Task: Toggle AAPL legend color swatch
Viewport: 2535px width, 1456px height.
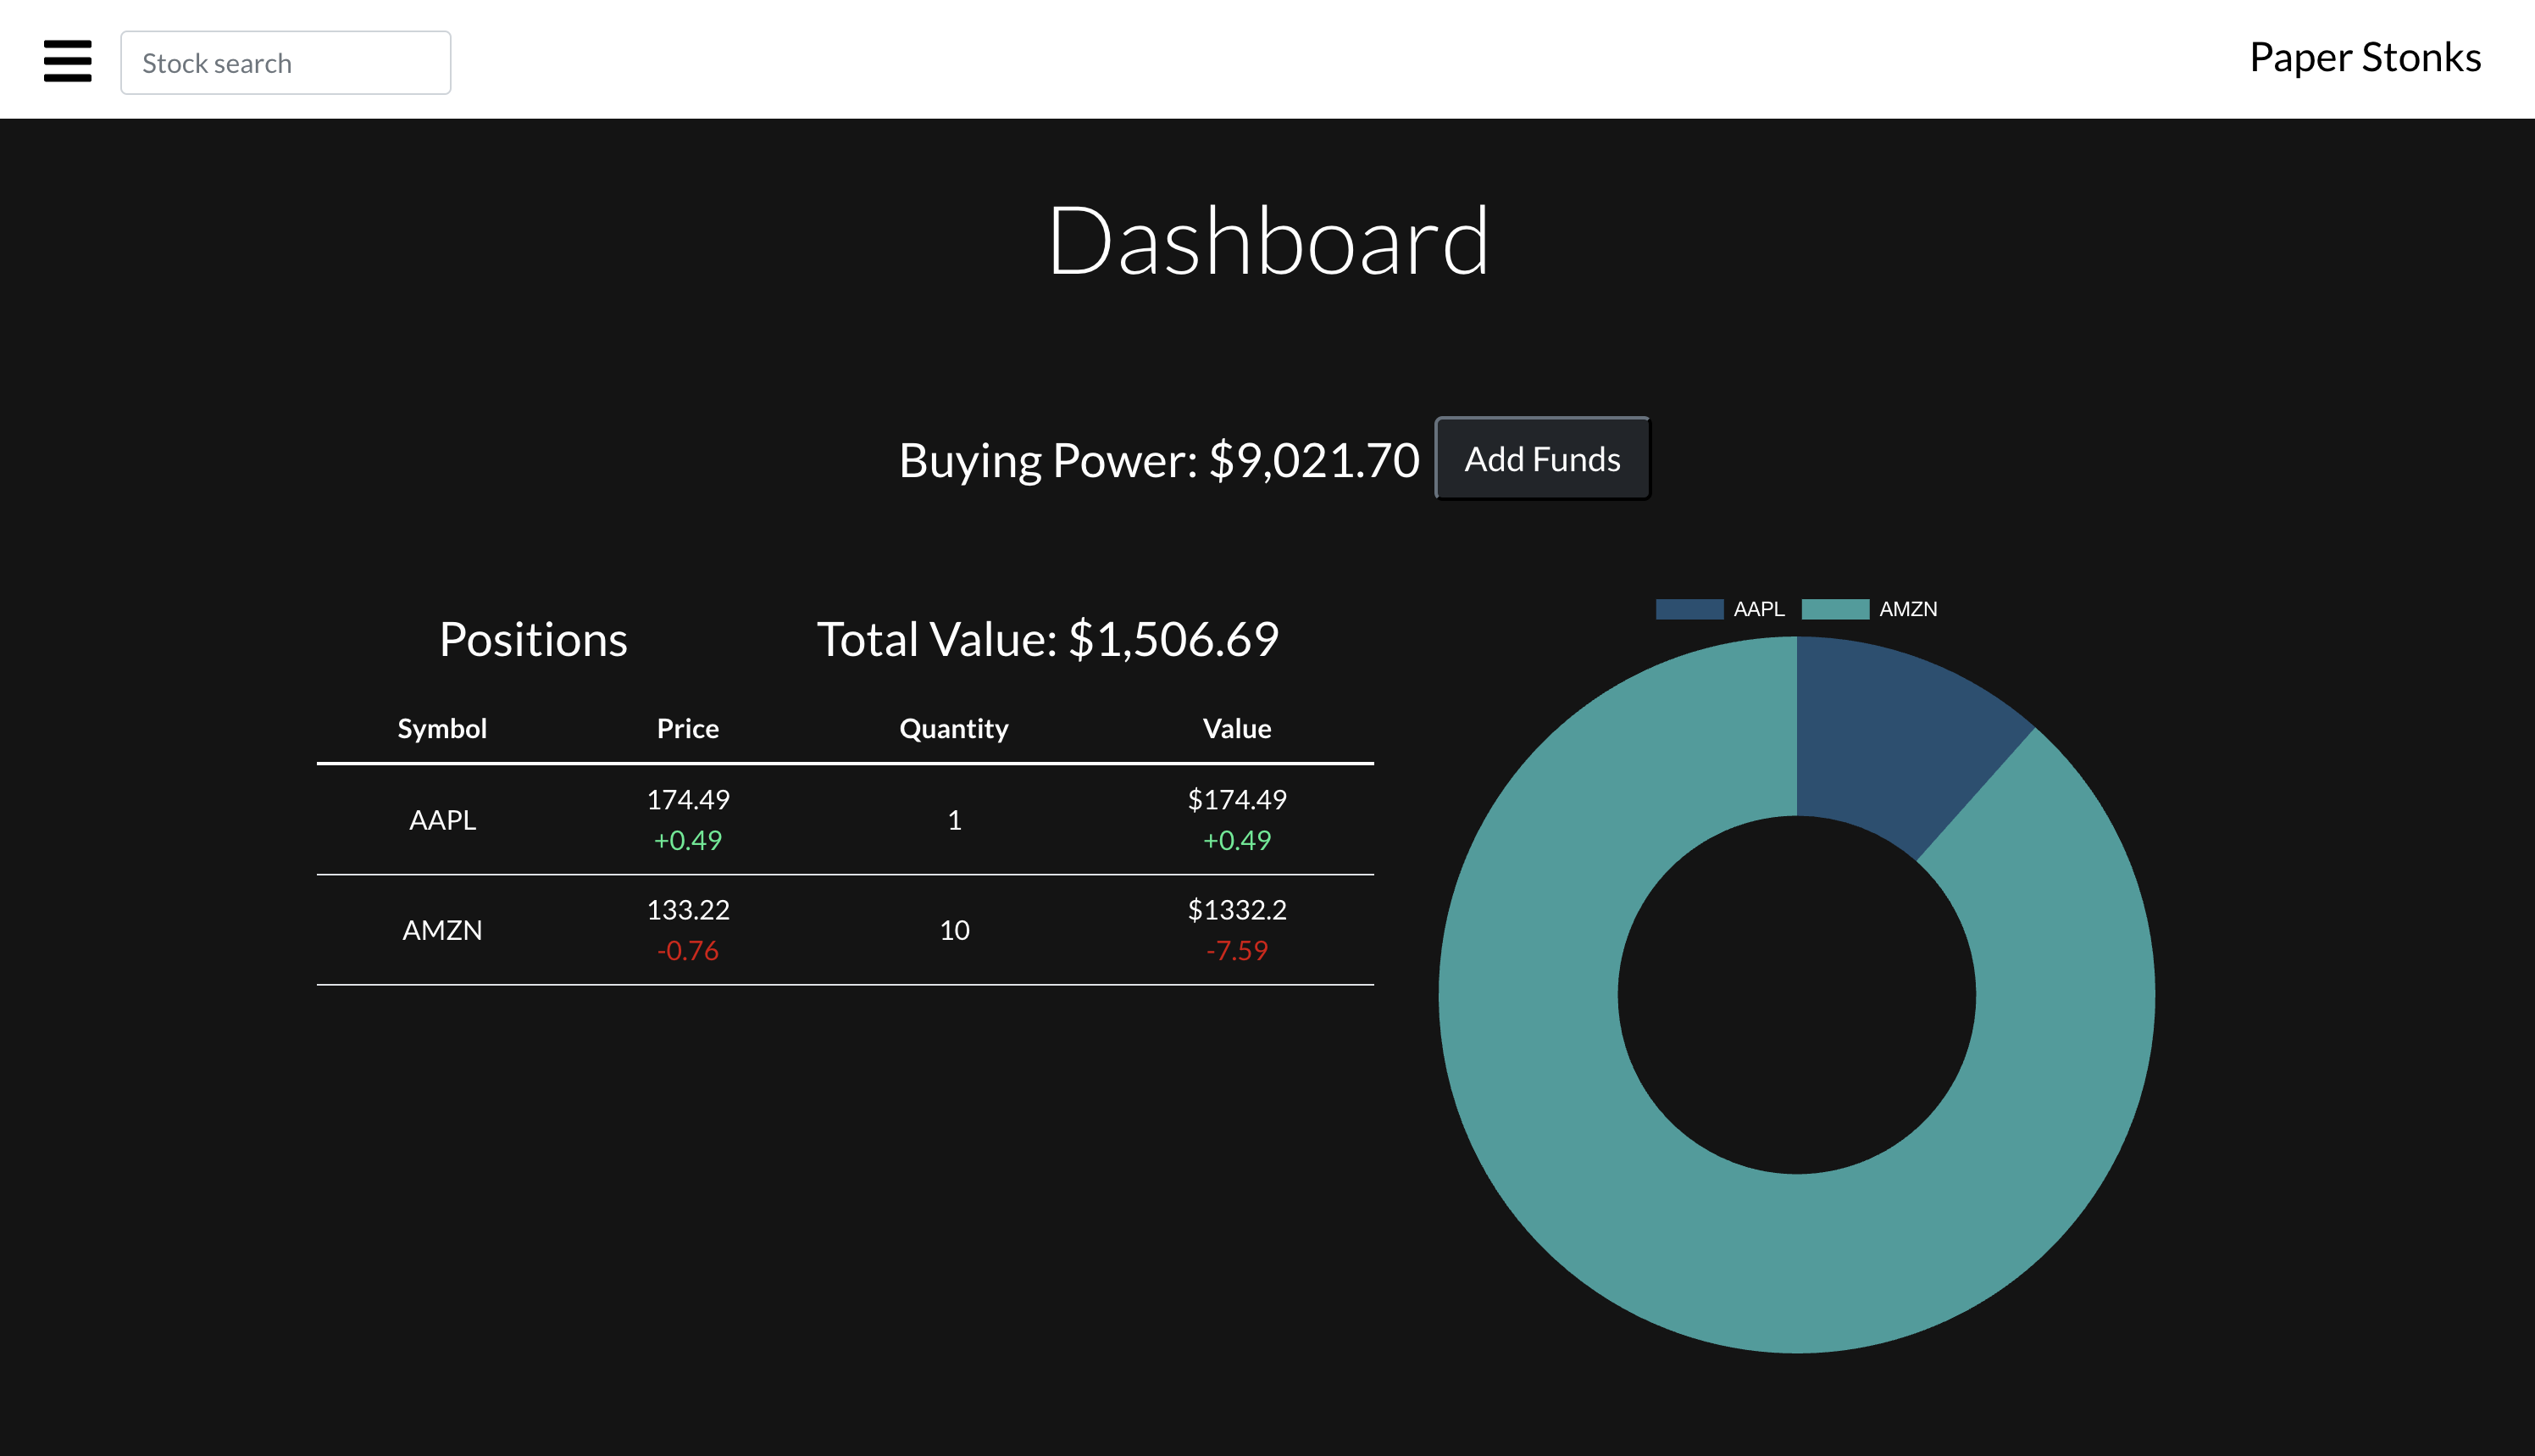Action: tap(1689, 609)
